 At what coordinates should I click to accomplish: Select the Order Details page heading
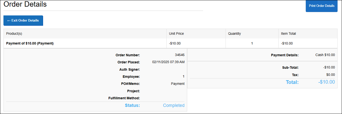25,4
